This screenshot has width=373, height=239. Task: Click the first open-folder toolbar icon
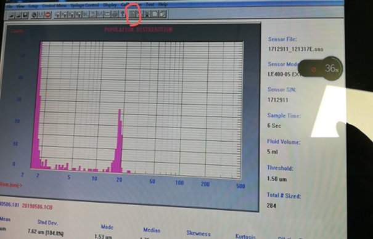12,15
